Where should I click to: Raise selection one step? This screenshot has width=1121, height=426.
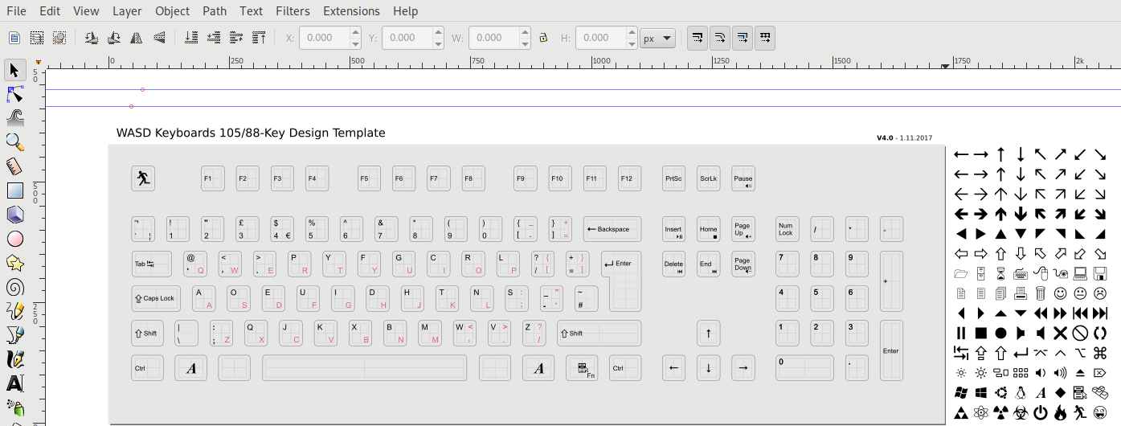236,38
